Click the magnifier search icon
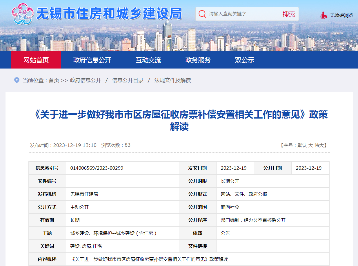 [202, 14]
